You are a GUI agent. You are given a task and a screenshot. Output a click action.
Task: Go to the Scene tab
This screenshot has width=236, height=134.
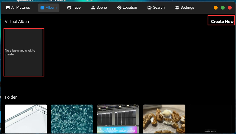pyautogui.click(x=99, y=8)
